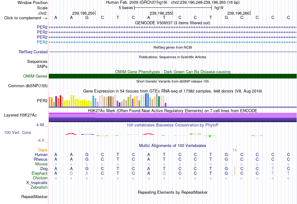This screenshot has width=297, height=204.
Task: Click the Rhesus species label
Action: (x=41, y=159)
